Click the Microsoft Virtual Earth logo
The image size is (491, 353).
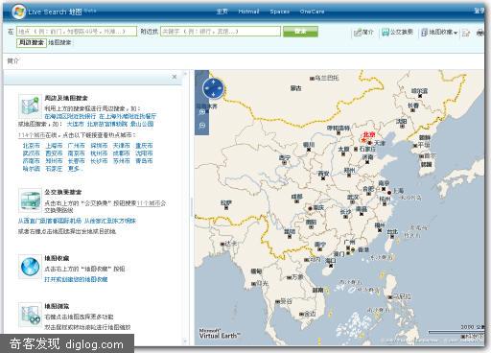coord(219,334)
